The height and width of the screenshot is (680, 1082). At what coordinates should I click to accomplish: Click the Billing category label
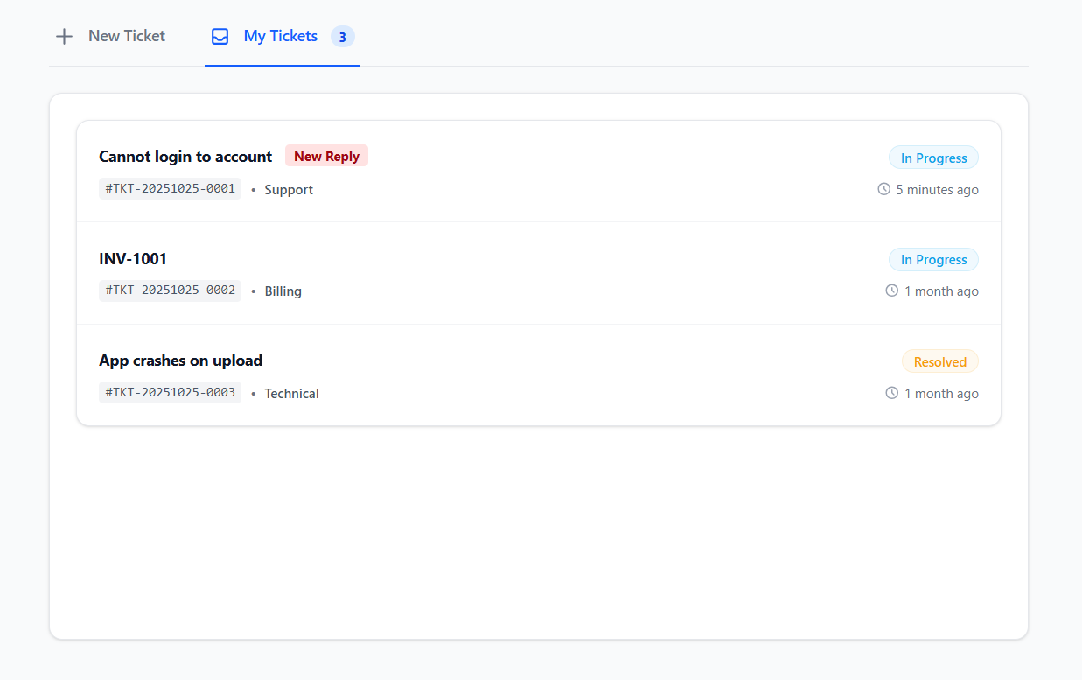coord(283,291)
